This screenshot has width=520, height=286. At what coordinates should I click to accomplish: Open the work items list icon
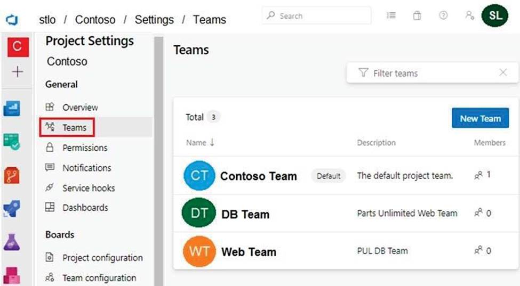click(x=391, y=15)
